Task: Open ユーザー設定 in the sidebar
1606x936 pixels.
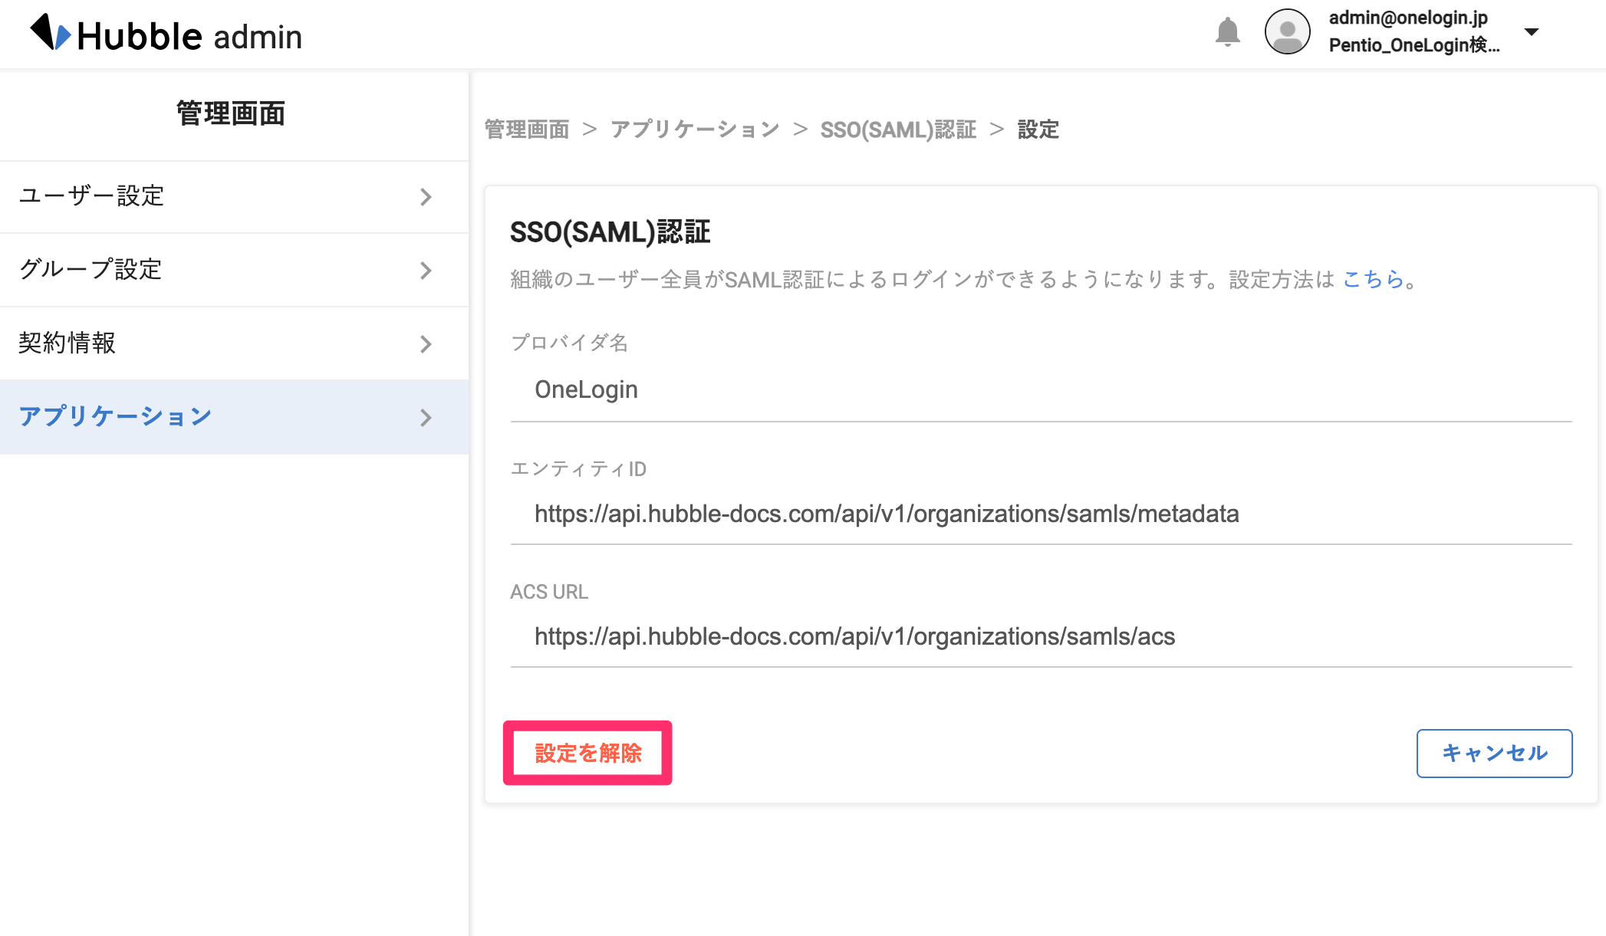Action: [x=235, y=196]
